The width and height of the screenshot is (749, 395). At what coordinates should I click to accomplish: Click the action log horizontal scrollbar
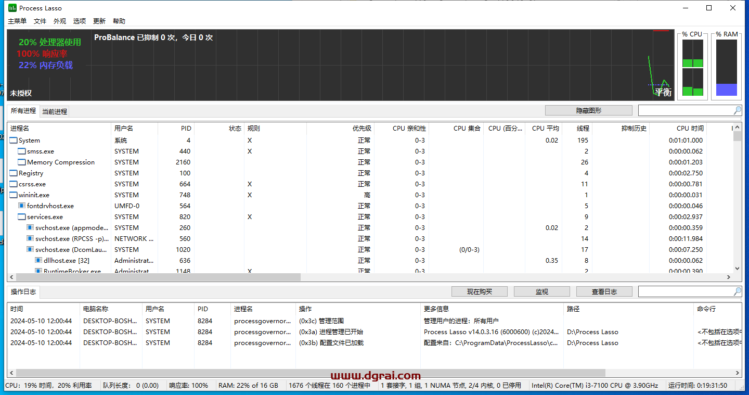tap(311, 373)
